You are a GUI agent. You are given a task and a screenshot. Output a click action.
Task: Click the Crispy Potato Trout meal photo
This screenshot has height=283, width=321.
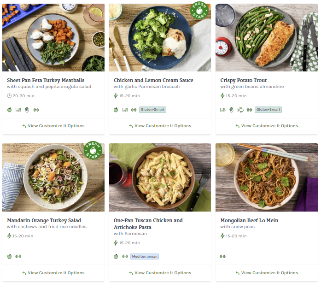[x=267, y=38]
